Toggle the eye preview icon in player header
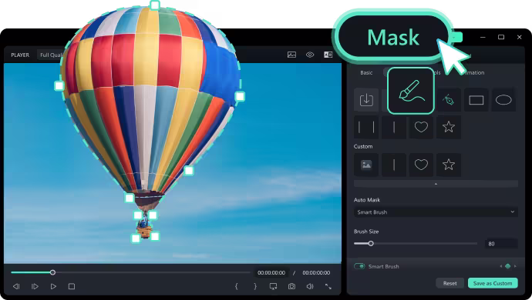 [x=310, y=55]
